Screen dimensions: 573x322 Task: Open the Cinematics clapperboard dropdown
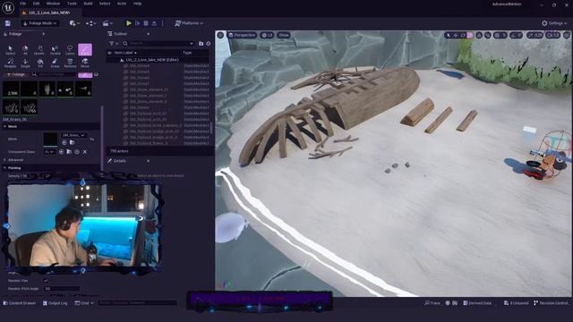click(107, 23)
